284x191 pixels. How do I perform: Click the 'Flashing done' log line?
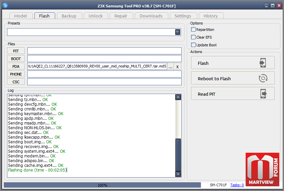37,170
